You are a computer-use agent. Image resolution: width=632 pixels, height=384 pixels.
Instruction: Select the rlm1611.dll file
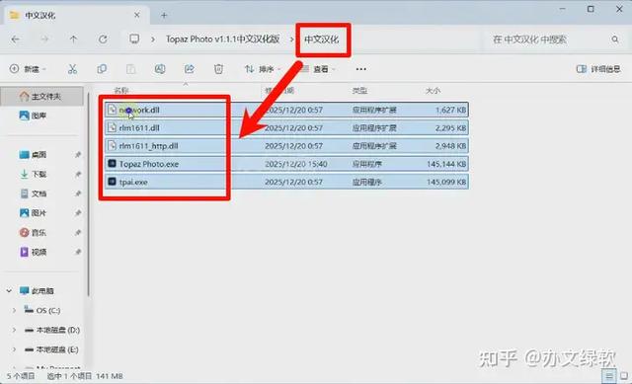[286, 127]
